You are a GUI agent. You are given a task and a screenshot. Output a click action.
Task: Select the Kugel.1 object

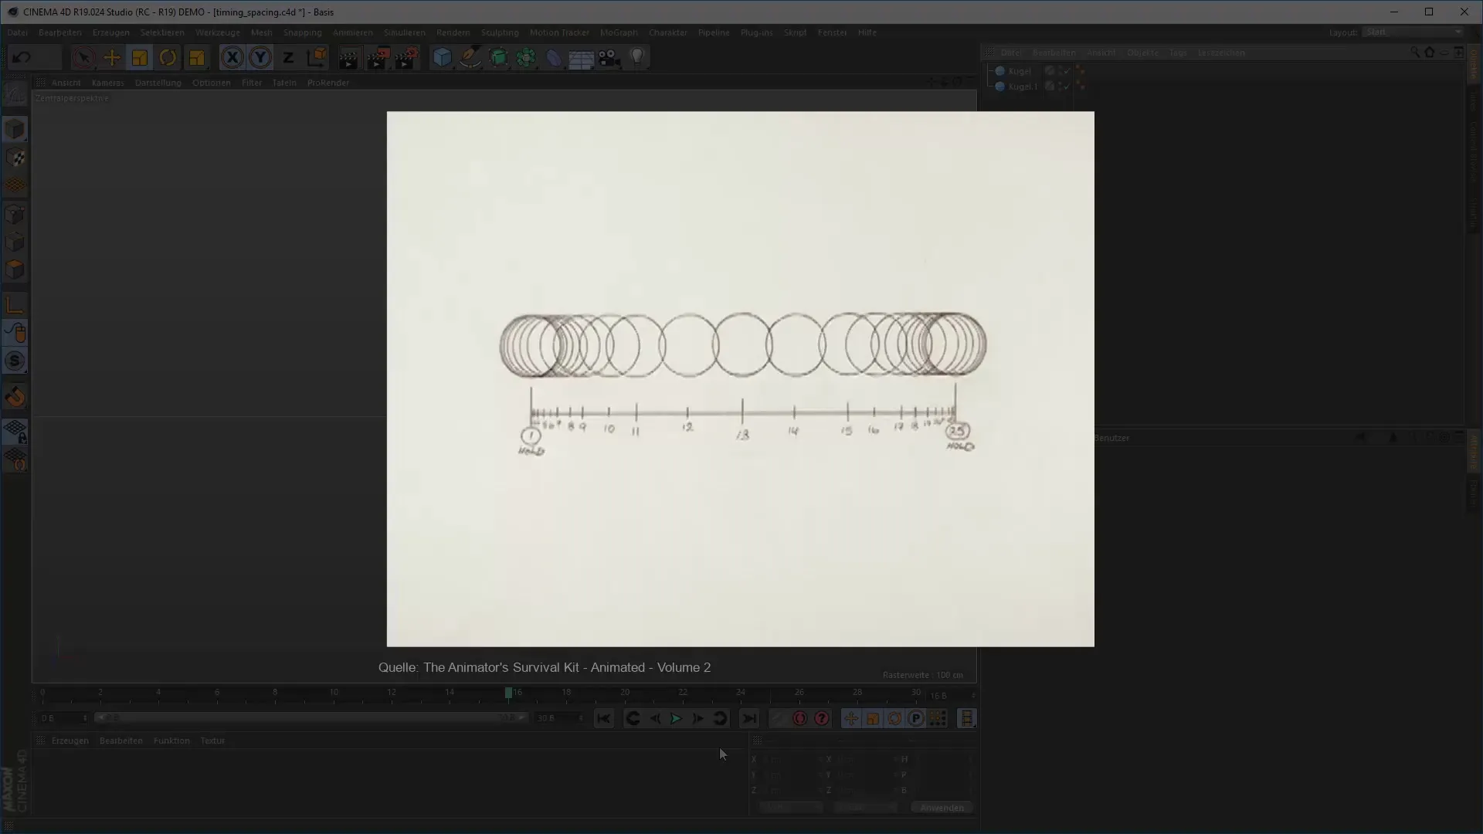pyautogui.click(x=1023, y=86)
